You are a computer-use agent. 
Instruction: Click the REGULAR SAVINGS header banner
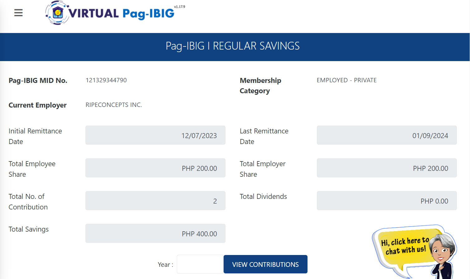pyautogui.click(x=233, y=46)
